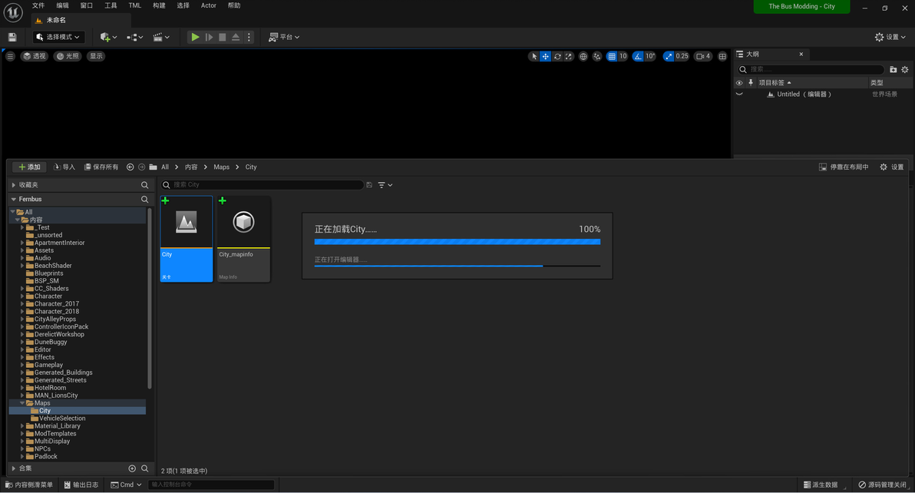Click the outliner new folder icon
The height and width of the screenshot is (493, 915).
pos(893,69)
